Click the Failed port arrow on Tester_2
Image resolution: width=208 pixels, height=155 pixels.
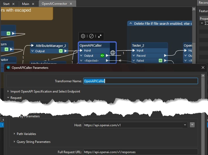165,61
